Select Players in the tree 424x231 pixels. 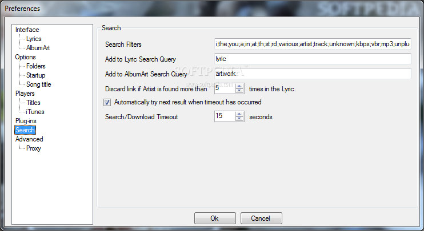(25, 94)
